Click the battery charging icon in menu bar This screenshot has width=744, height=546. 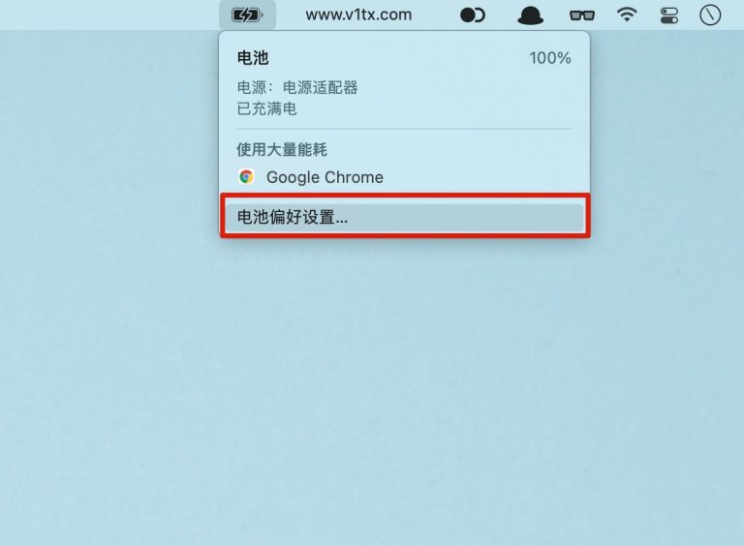tap(247, 15)
